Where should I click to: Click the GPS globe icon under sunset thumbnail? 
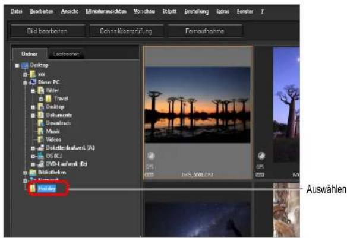[x=151, y=156]
